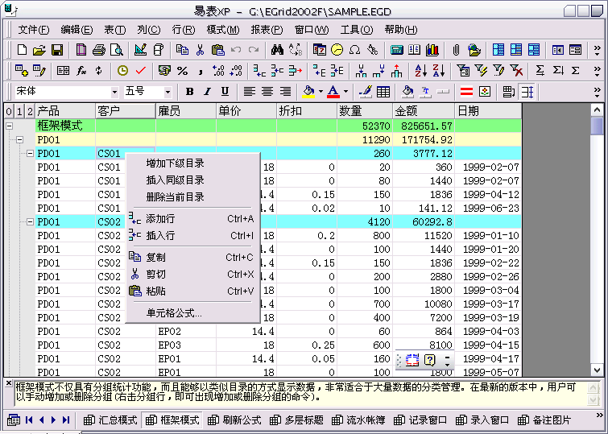Collapse the PD01 CS01 group row
Screen dimensions: 608x434
pos(30,153)
